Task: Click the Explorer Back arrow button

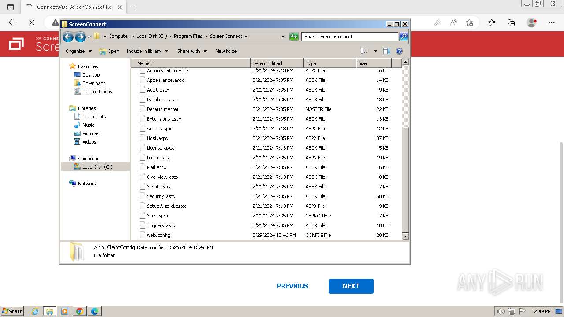Action: [x=68, y=37]
